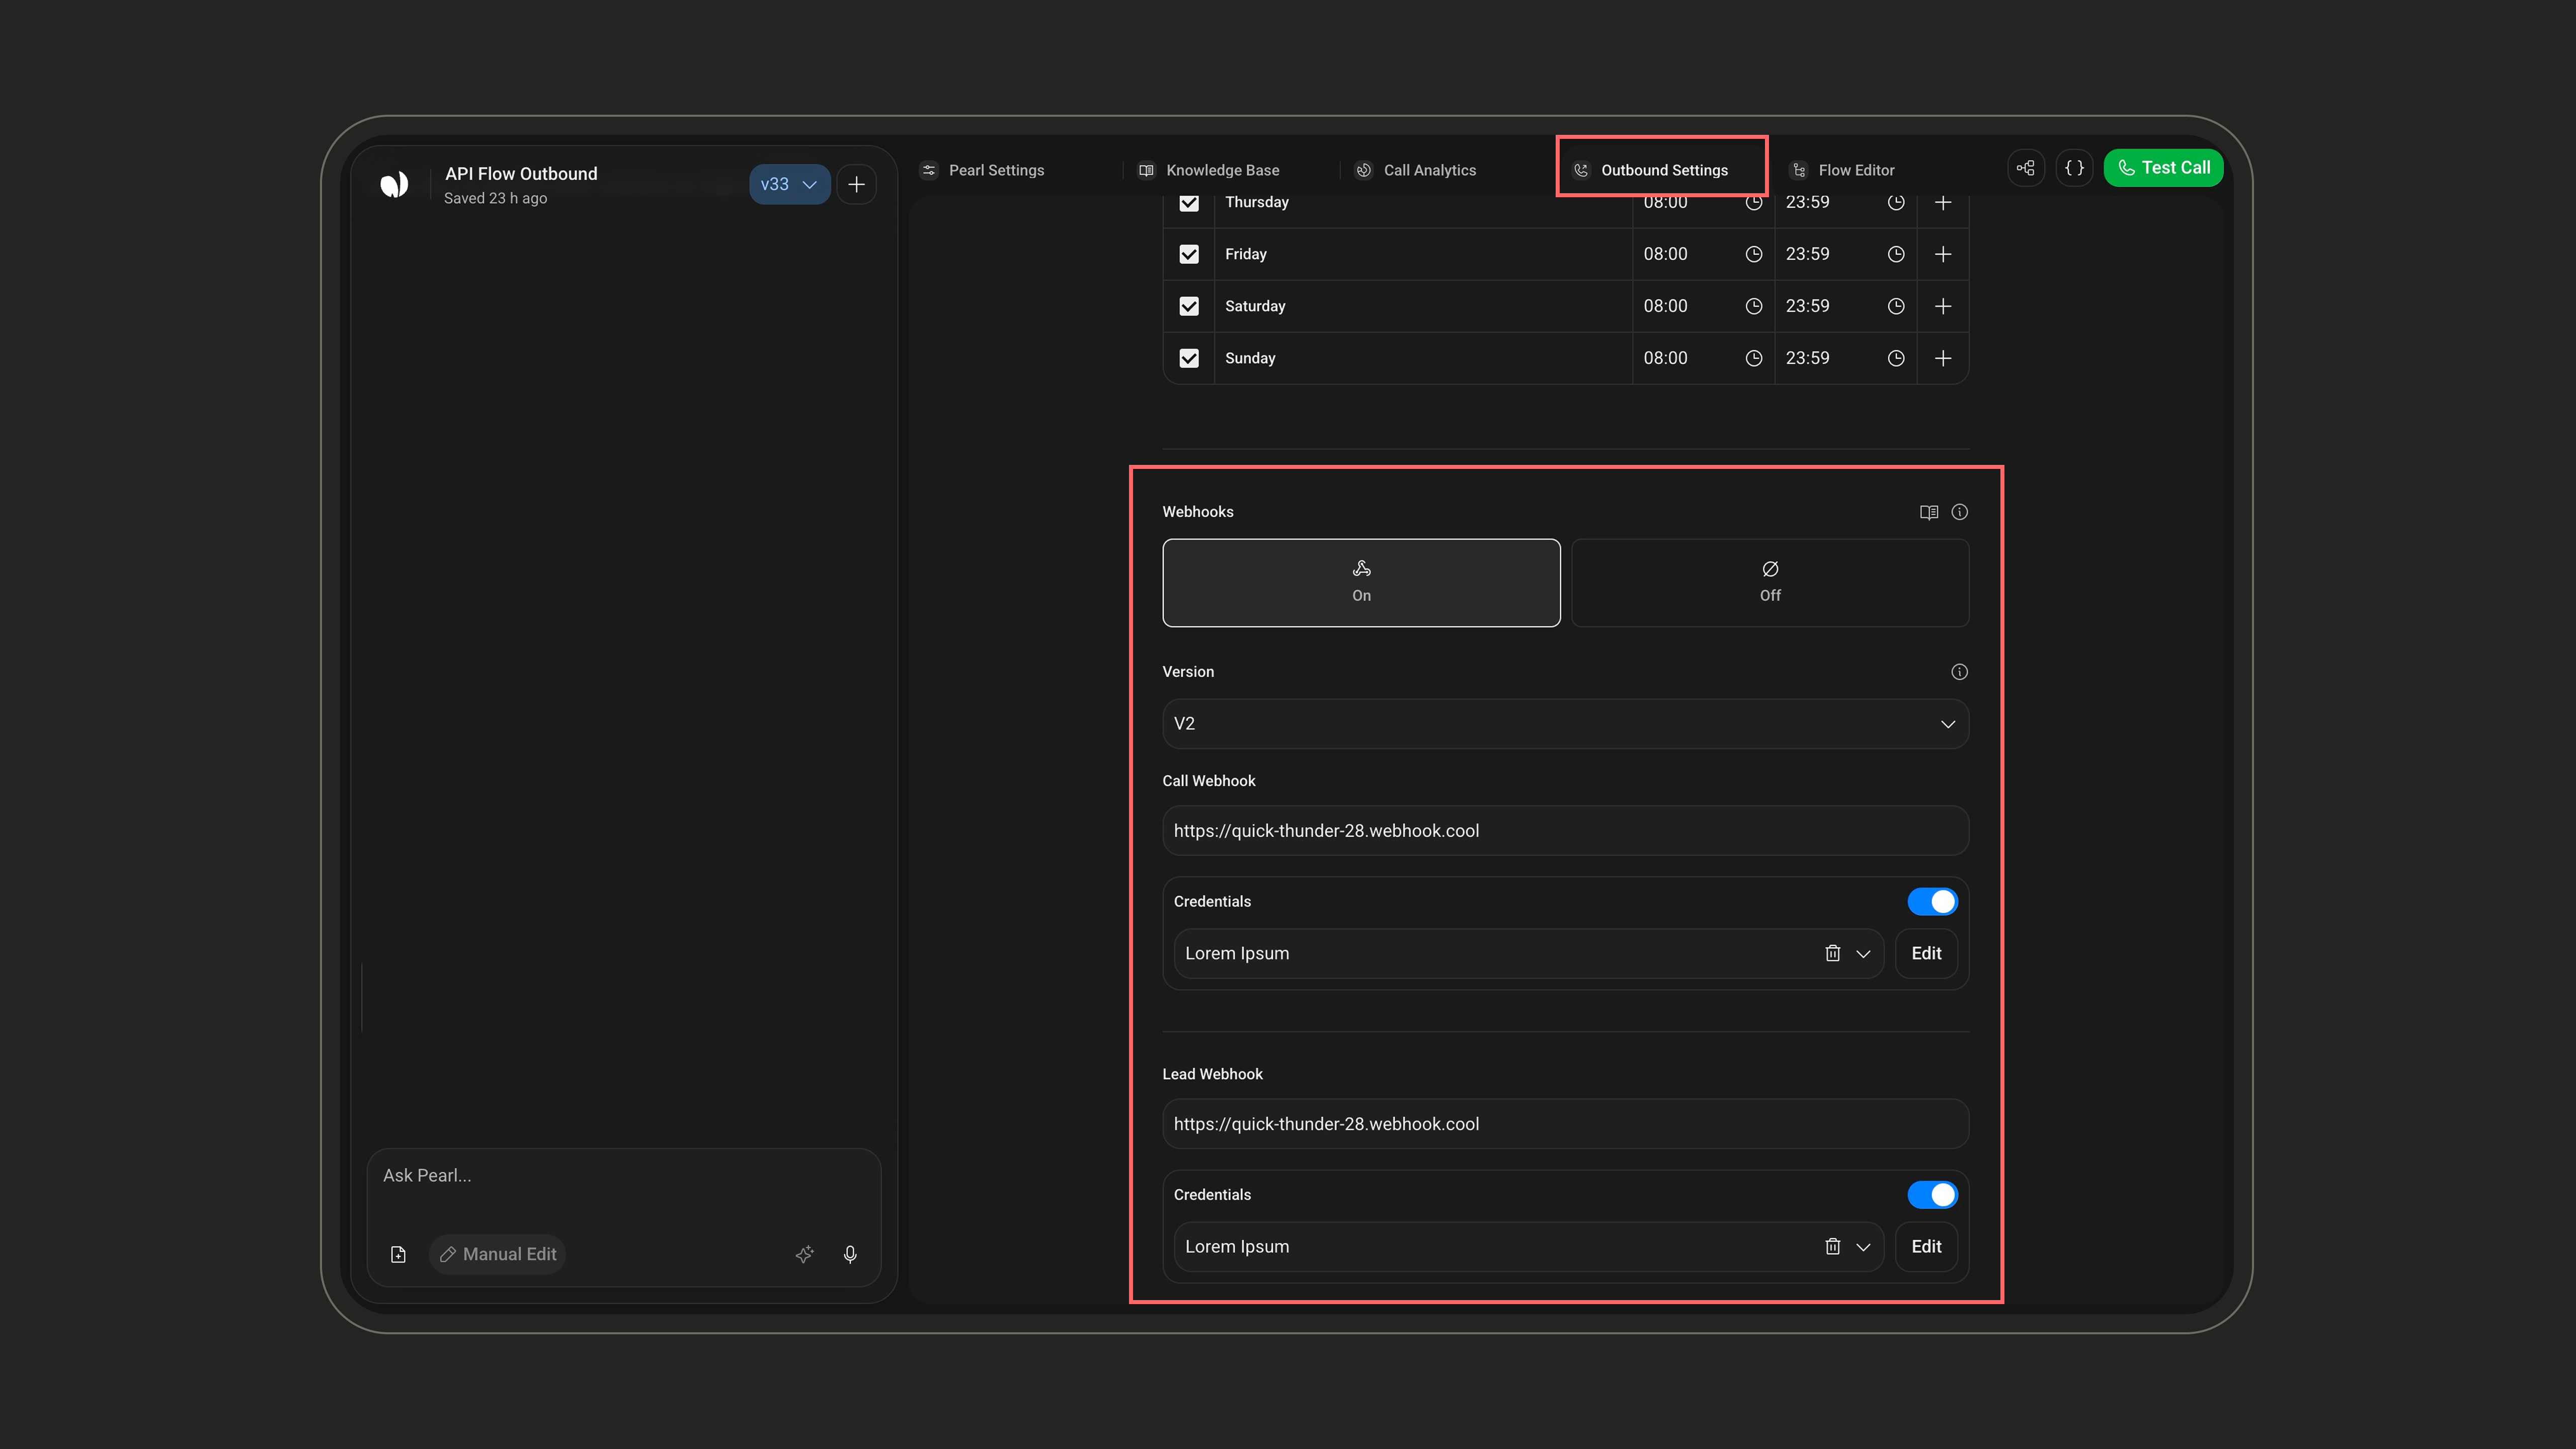Open Friday end time clock picker
2576x1449 pixels.
pos(1895,254)
